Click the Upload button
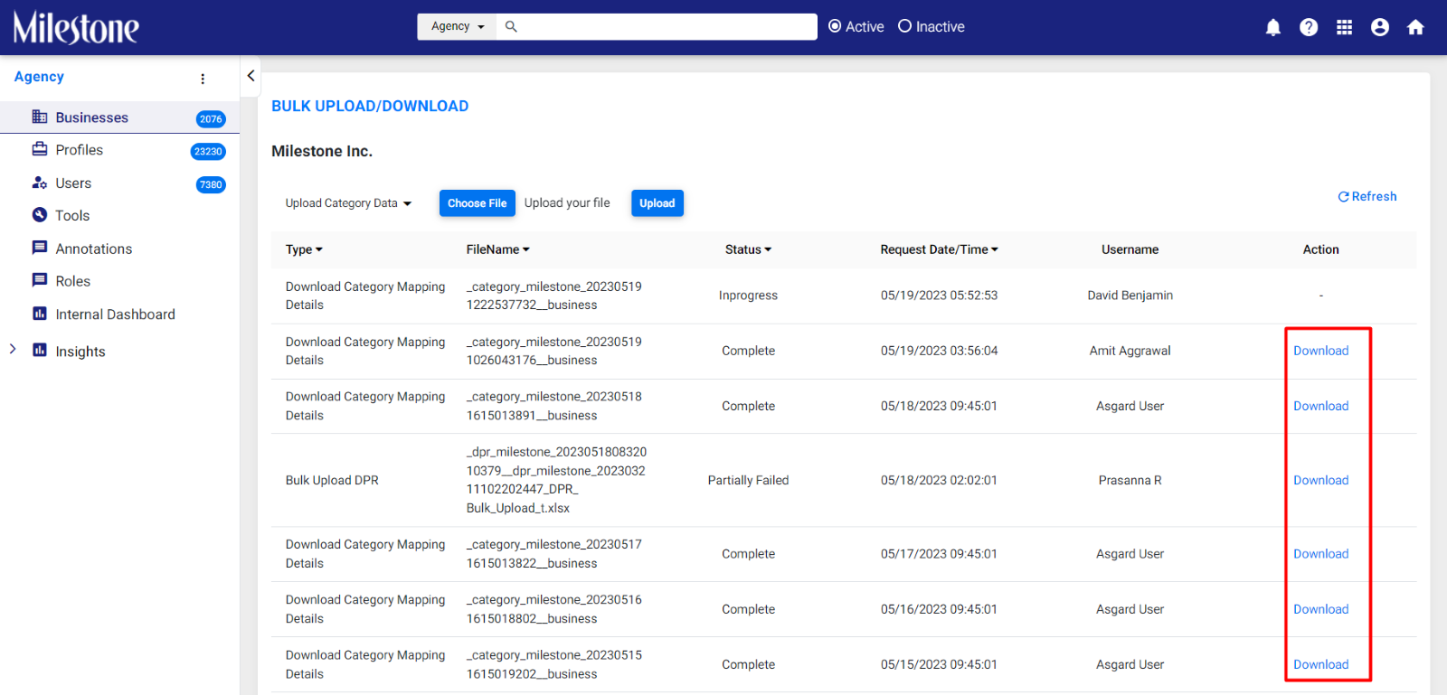1447x695 pixels. tap(657, 203)
